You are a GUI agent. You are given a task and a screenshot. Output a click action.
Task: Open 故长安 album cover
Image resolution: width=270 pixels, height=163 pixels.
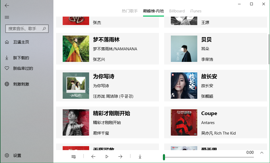pyautogui.click(x=184, y=86)
